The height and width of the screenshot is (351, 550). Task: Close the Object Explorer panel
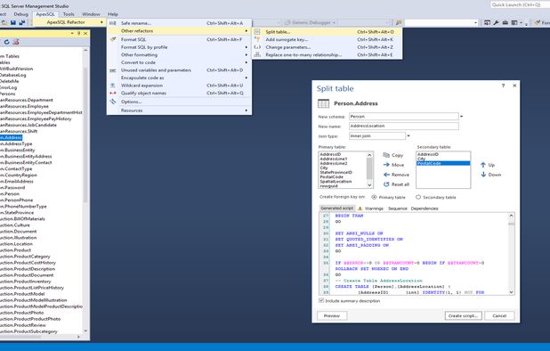(85, 33)
